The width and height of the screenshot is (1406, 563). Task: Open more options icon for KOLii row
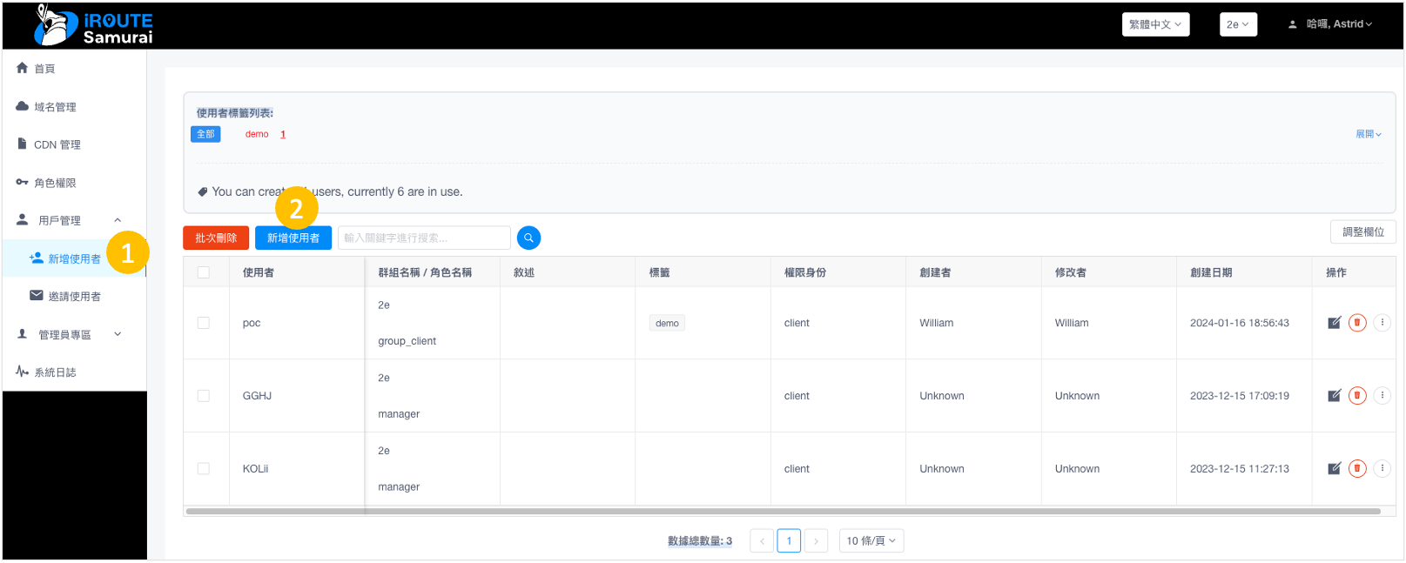[x=1382, y=468]
